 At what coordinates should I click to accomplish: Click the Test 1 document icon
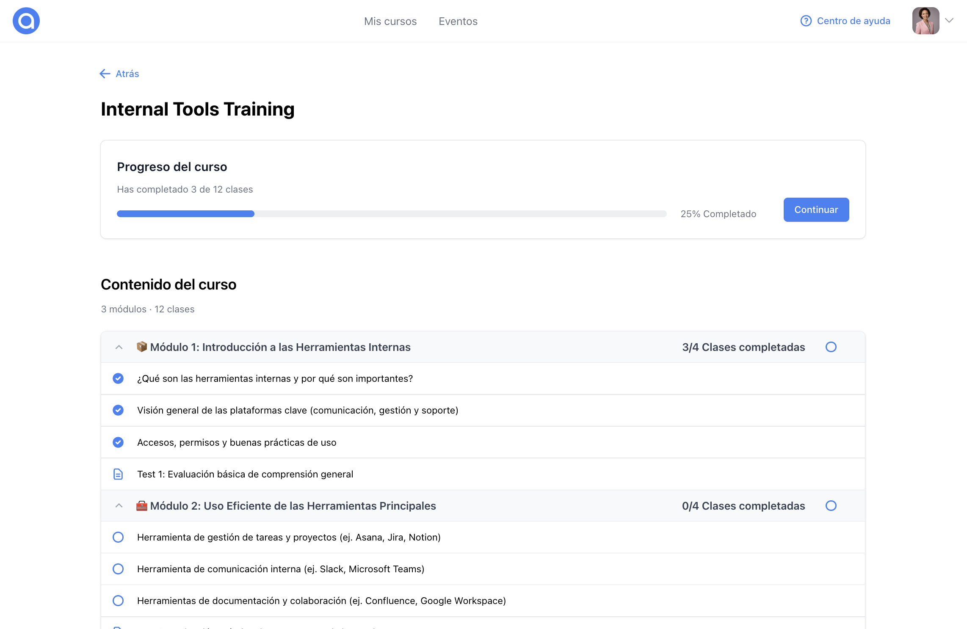(x=118, y=474)
